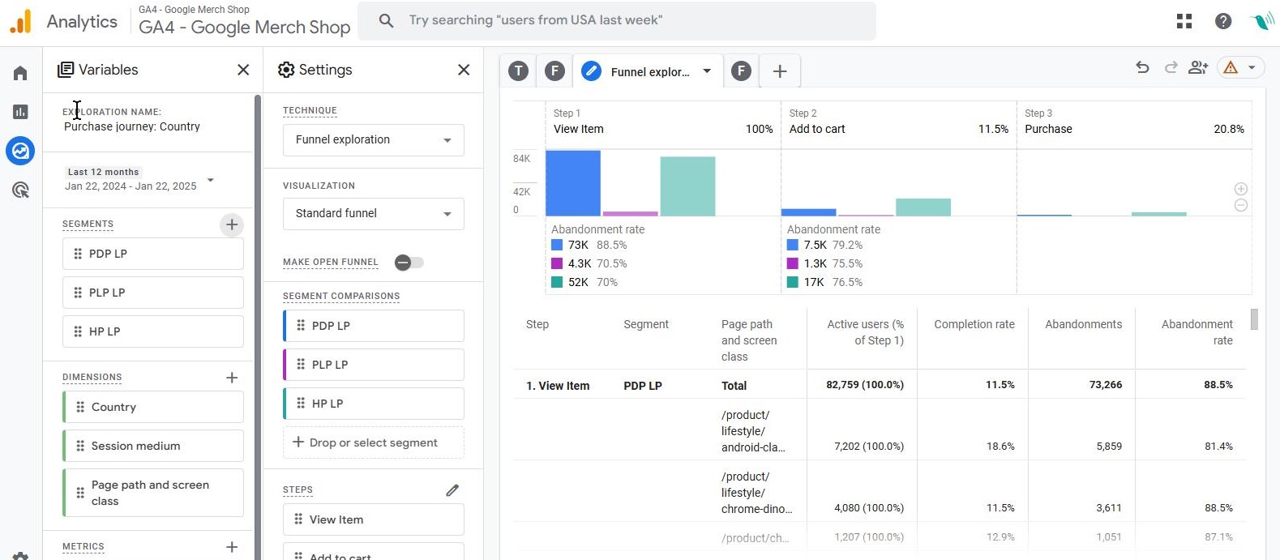
Task: Open the Advertising icon in left navigation
Action: [20, 190]
